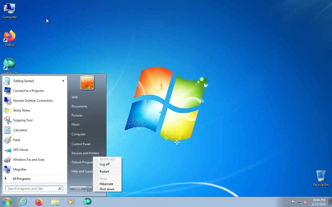
Task: Click the muted volume tray icon
Action: pos(306,202)
